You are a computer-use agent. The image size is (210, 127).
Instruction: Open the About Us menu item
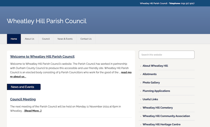coord(29,39)
